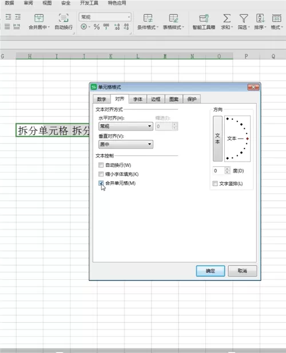Screen dimensions: 286x353
Task: Open the 数据 ribbon menu
Action: [x=9, y=3]
